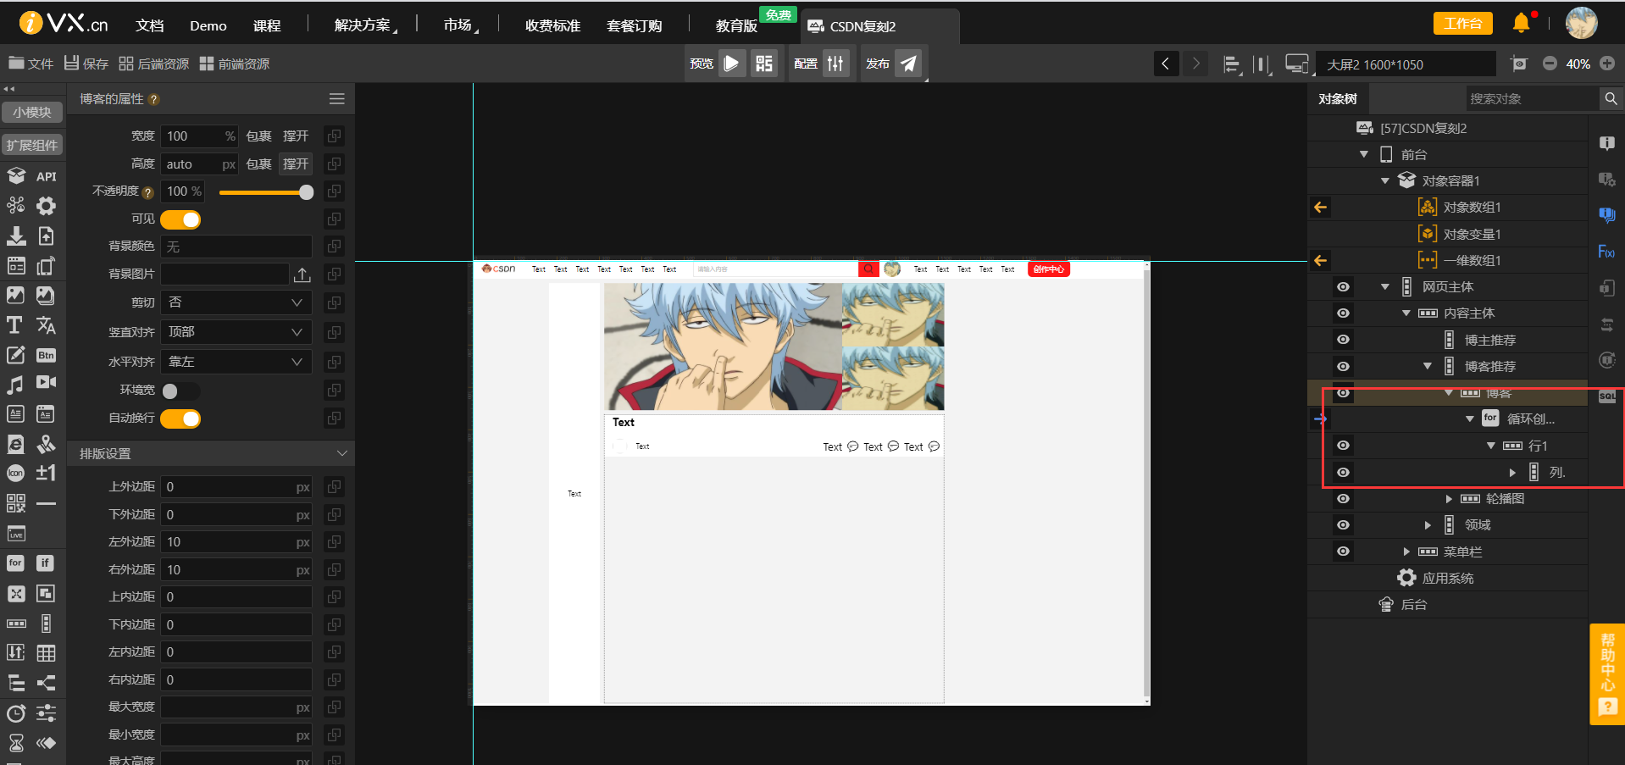The width and height of the screenshot is (1625, 765).
Task: Open the 解决方案 menu
Action: pyautogui.click(x=363, y=25)
